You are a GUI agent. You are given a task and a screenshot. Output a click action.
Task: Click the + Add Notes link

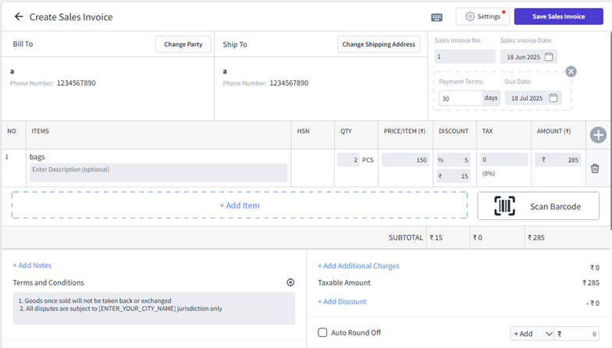click(x=32, y=265)
